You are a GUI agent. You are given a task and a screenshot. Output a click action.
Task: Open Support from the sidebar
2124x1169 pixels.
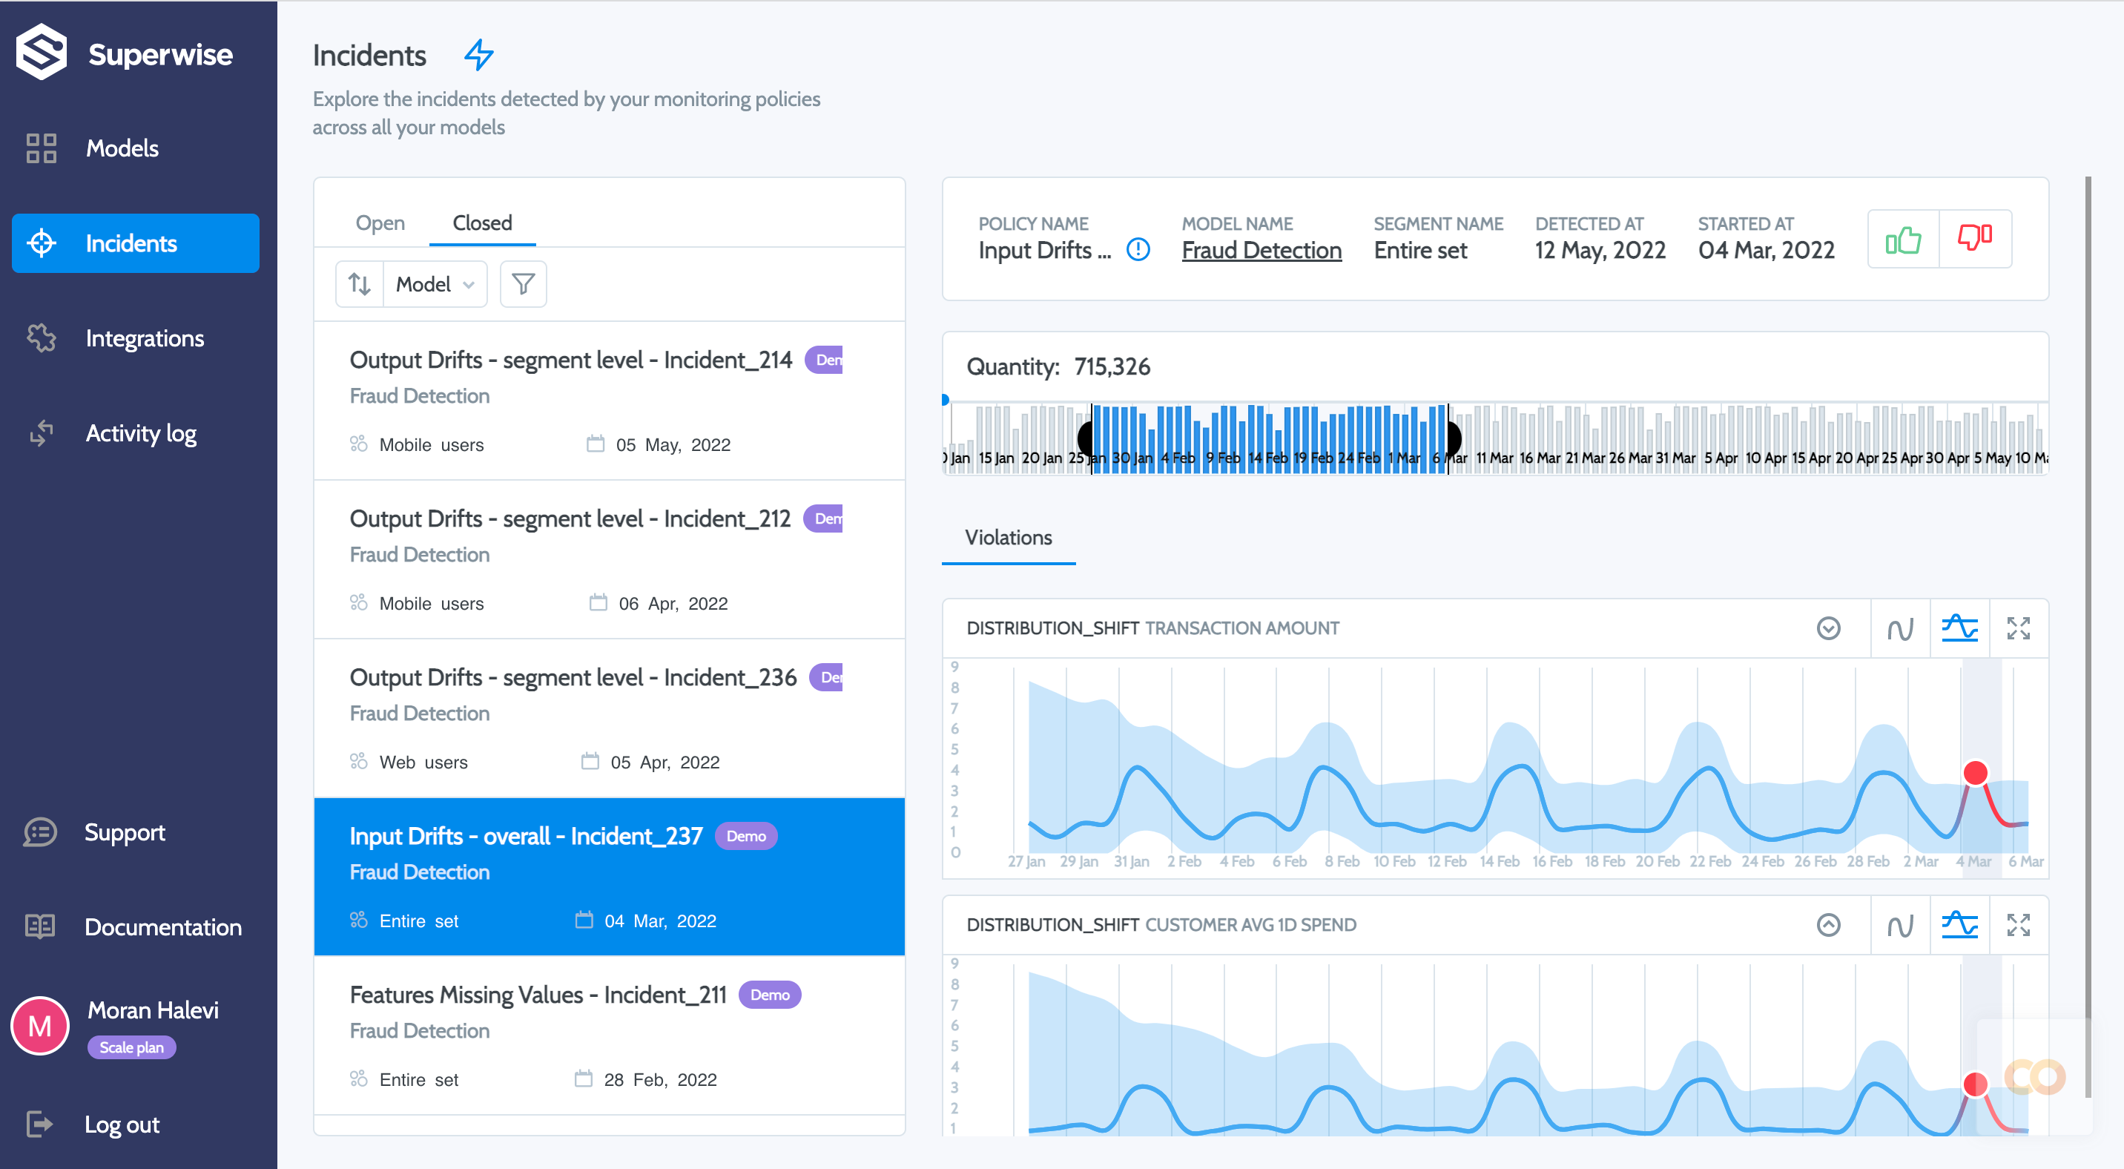click(x=125, y=832)
